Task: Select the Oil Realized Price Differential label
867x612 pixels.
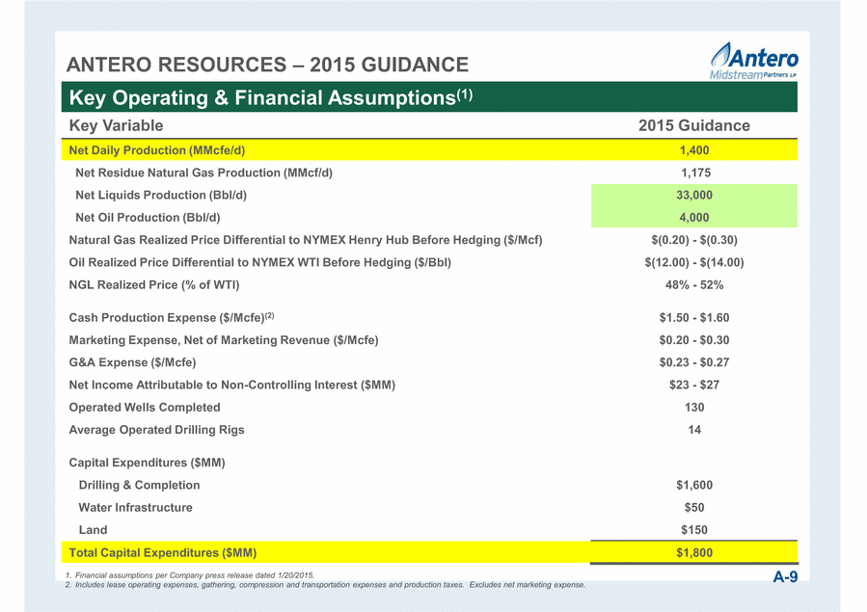Action: pyautogui.click(x=259, y=262)
